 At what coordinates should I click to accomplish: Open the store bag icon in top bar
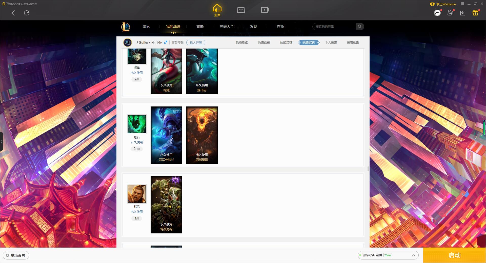pyautogui.click(x=241, y=10)
